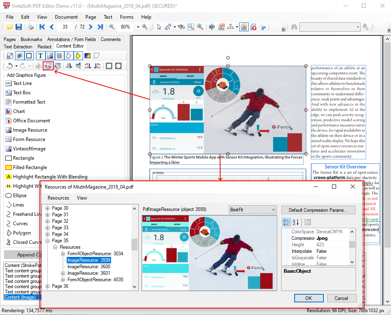Open the File menu
Screen dimensions: 391x315
10,17
